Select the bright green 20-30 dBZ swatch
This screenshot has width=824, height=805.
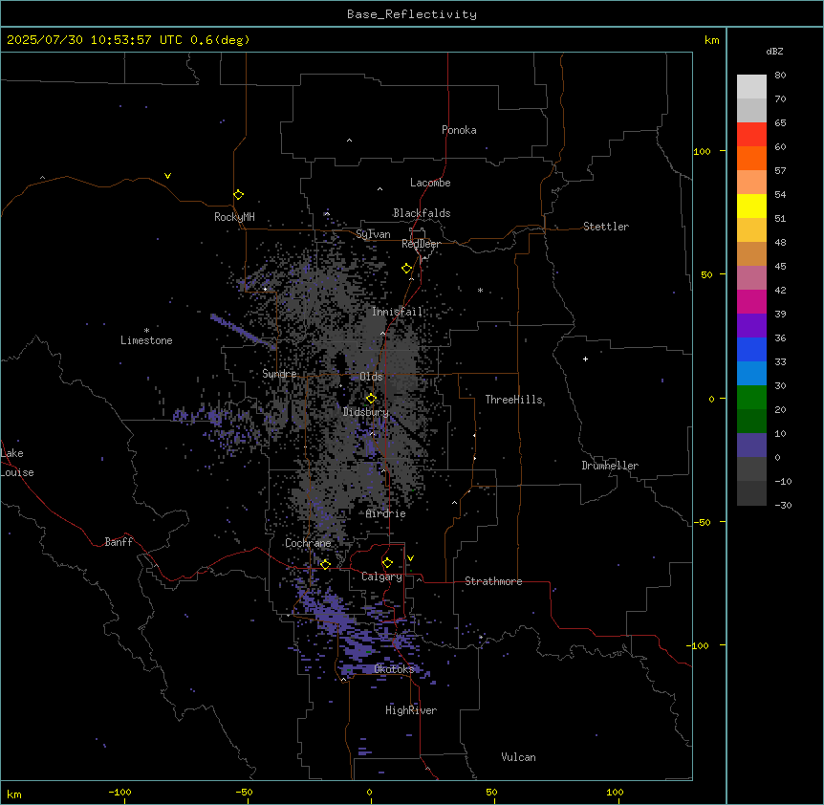pos(751,398)
